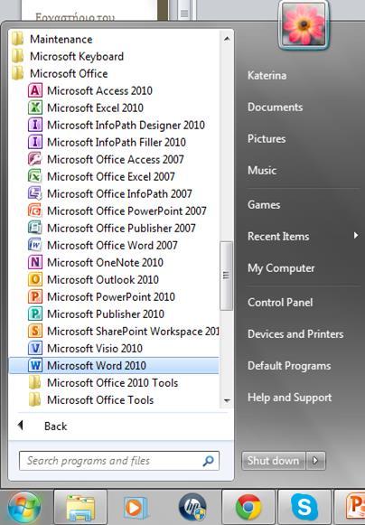Open the Music library
Screen dimensions: 365x525
point(262,171)
